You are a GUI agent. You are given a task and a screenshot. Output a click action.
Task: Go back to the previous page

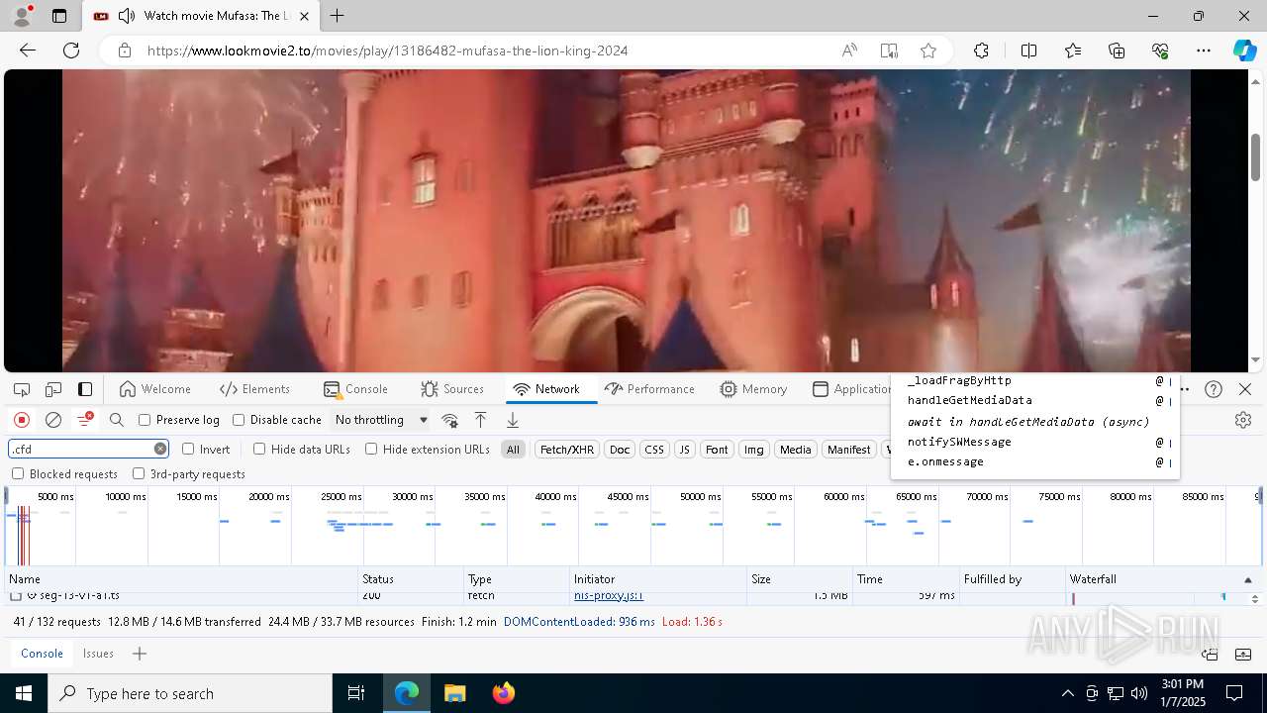pos(28,51)
